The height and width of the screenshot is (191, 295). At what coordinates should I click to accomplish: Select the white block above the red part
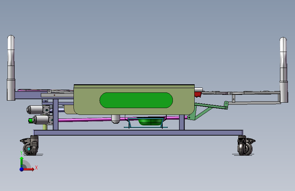(198, 89)
